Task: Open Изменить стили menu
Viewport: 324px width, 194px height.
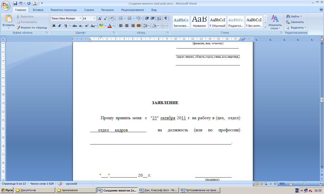Action: [275, 22]
